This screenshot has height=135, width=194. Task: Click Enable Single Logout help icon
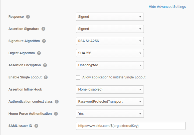coord(46,77)
